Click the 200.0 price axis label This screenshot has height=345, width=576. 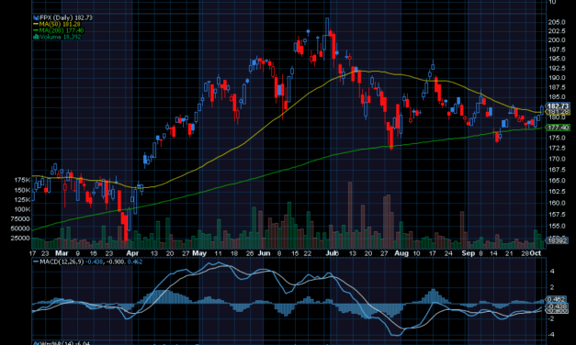click(x=557, y=40)
